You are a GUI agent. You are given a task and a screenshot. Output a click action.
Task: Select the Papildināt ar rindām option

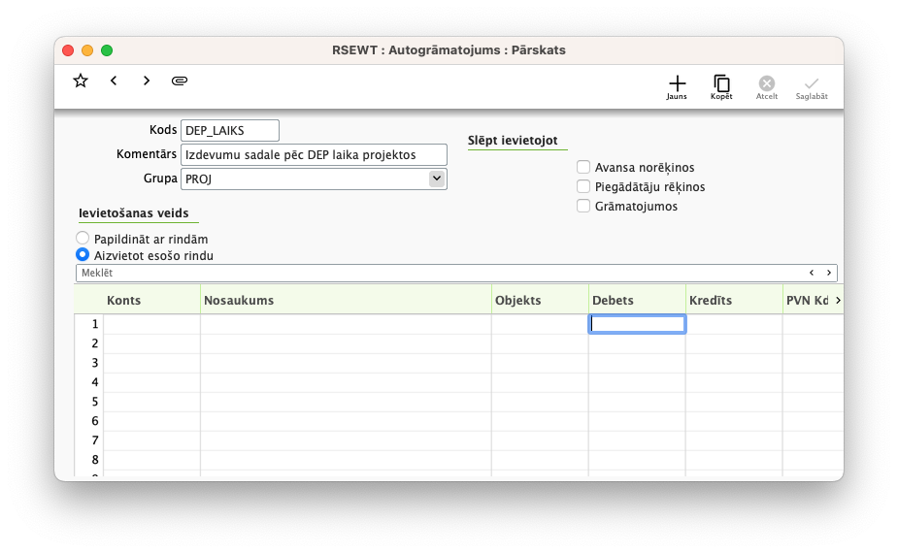pos(83,238)
